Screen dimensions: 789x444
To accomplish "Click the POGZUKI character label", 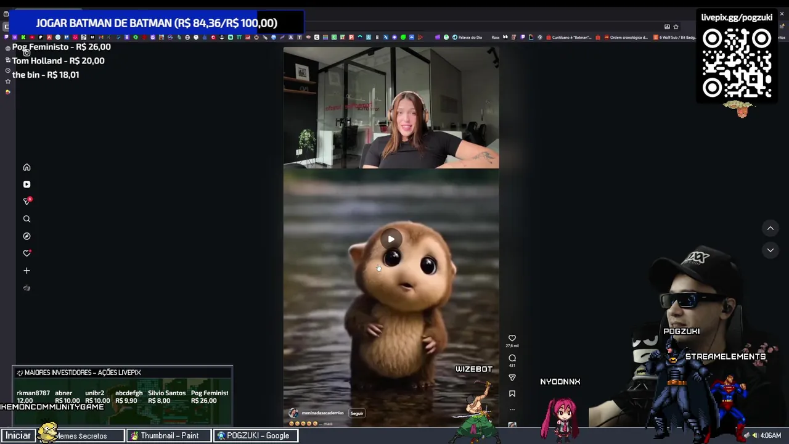I will click(682, 331).
